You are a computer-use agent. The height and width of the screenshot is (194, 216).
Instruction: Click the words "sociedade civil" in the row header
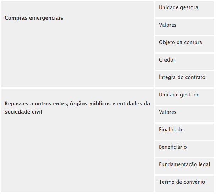23,112
